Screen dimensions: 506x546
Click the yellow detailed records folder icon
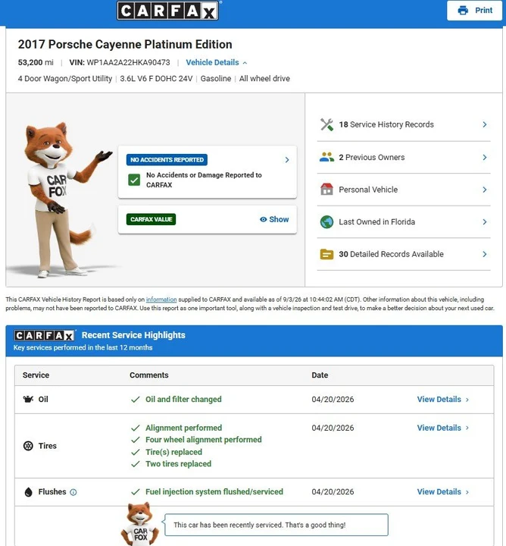(x=326, y=254)
